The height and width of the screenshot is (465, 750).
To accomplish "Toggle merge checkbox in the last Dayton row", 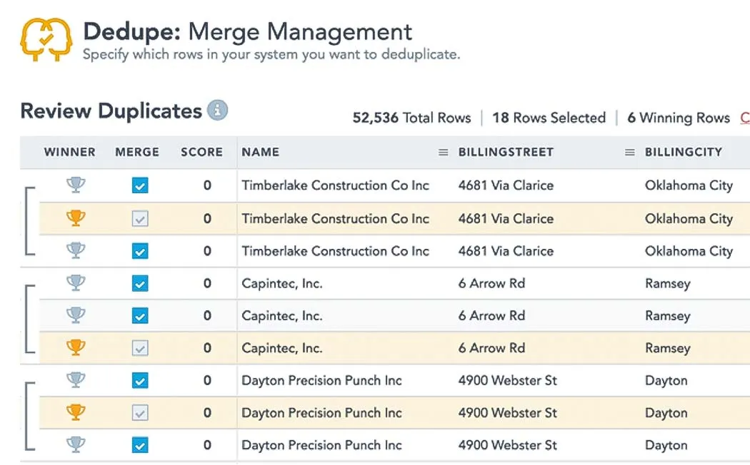I will 140,446.
